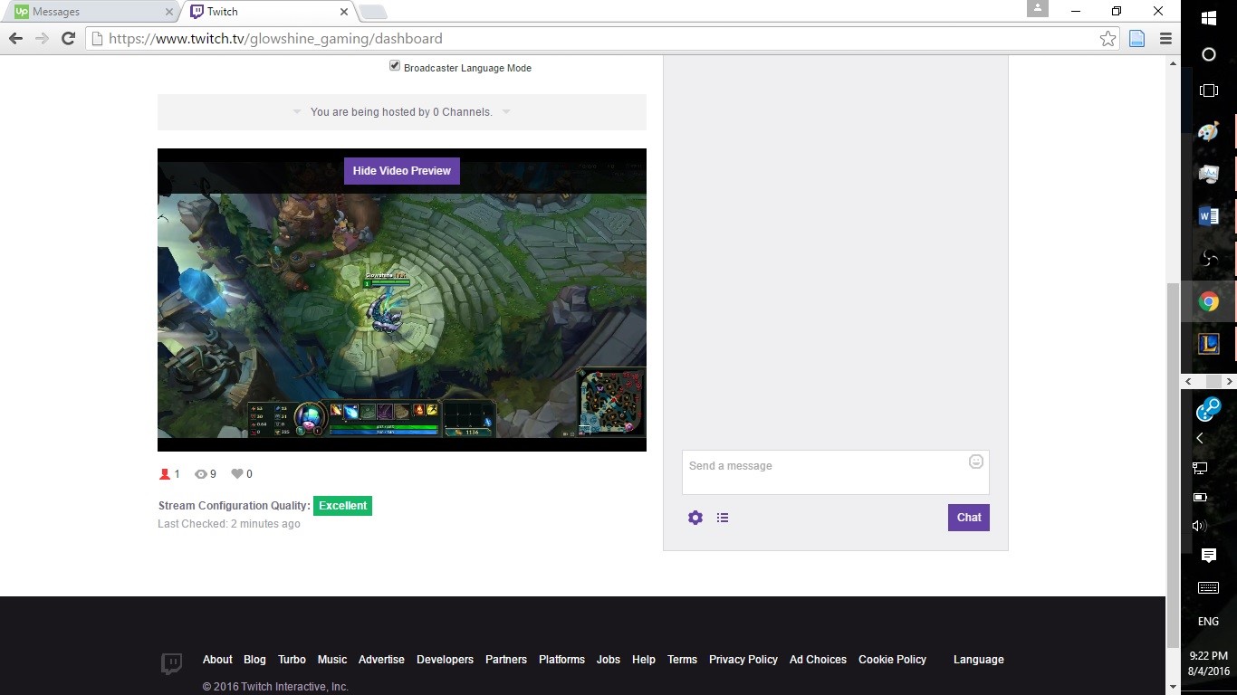This screenshot has height=695, width=1237.
Task: Open the network tray icon
Action: tap(1200, 468)
